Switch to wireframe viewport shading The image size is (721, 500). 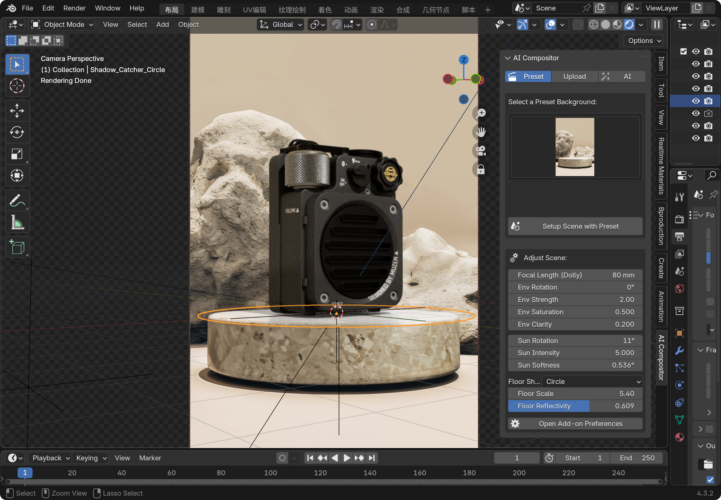pyautogui.click(x=593, y=24)
